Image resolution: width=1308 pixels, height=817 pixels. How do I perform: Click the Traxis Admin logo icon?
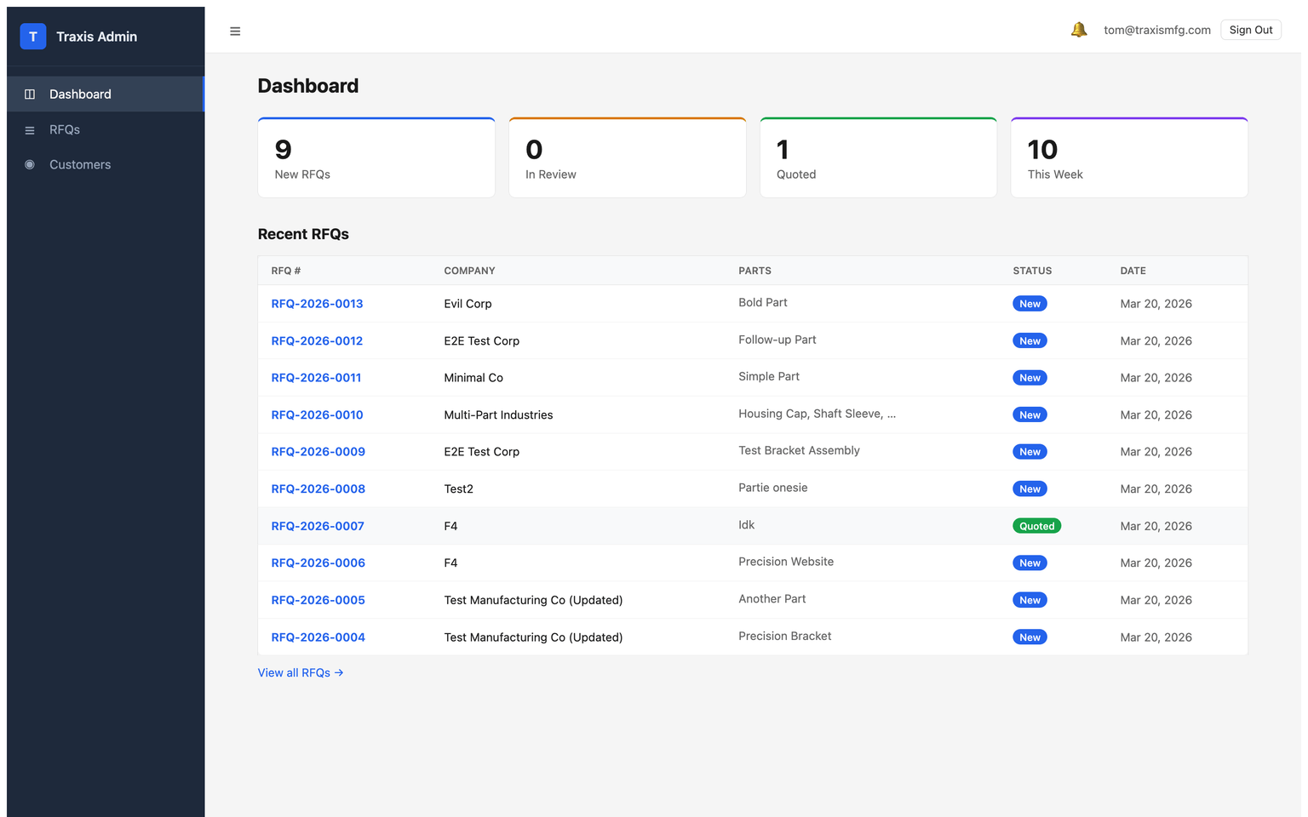tap(33, 37)
